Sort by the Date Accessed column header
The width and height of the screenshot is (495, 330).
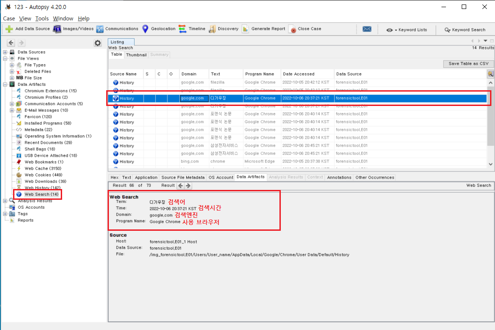click(307, 74)
